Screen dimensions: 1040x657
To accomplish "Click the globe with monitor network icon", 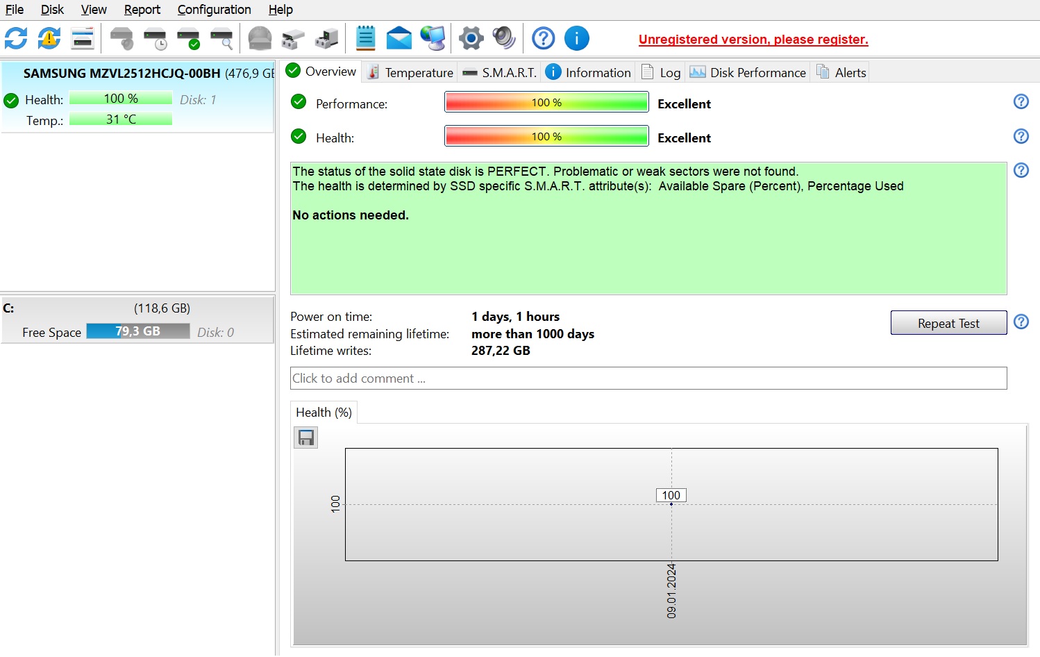I will pyautogui.click(x=433, y=38).
